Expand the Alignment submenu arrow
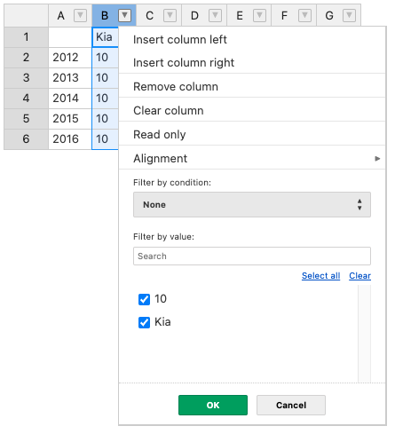395x434 pixels. [377, 159]
